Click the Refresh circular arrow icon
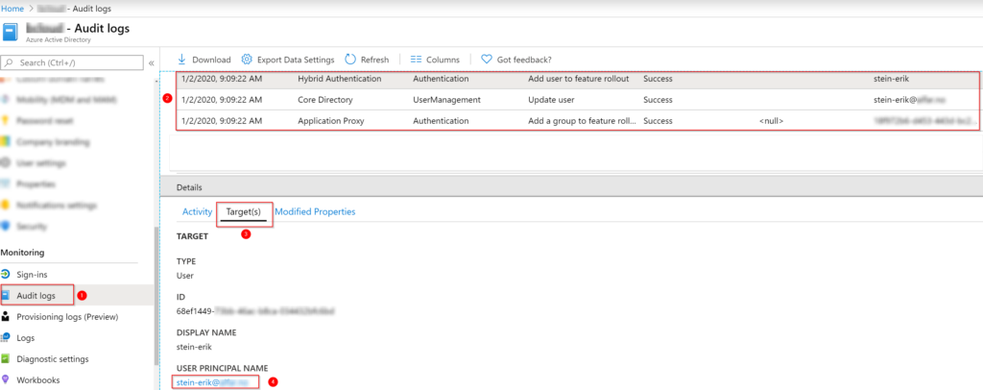The image size is (983, 390). click(x=350, y=60)
